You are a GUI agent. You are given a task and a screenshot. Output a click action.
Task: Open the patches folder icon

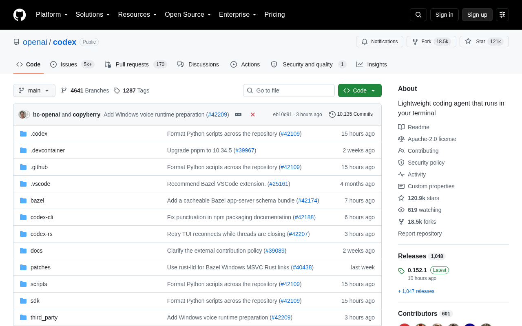click(x=23, y=267)
